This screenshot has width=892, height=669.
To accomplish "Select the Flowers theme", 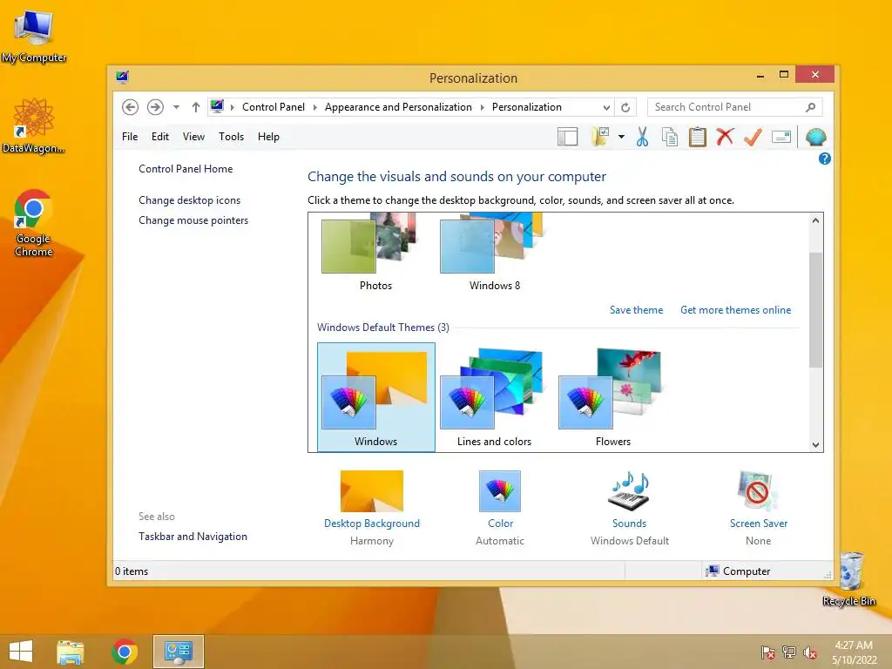I will 612,397.
